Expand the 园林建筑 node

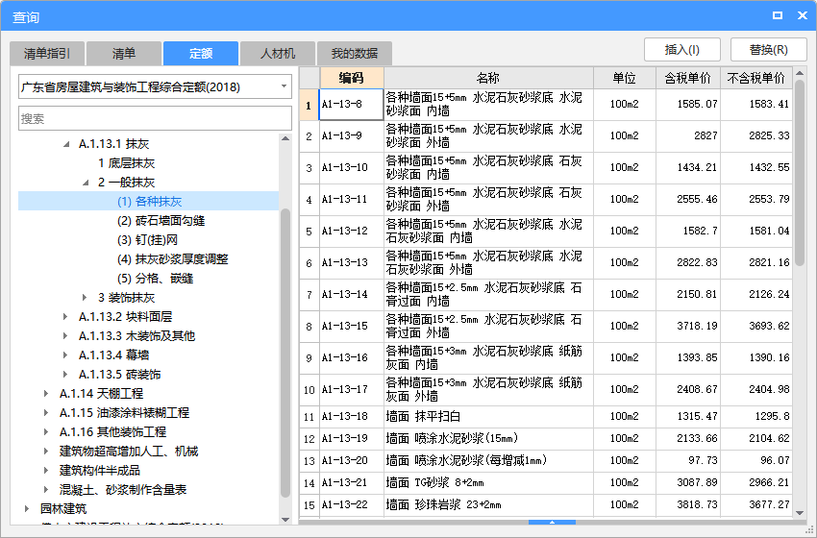27,508
